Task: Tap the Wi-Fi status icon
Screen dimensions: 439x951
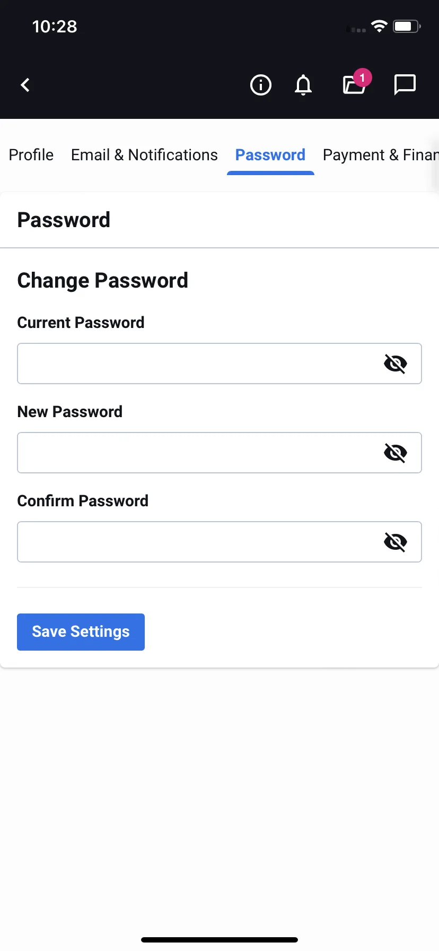Action: [x=379, y=26]
